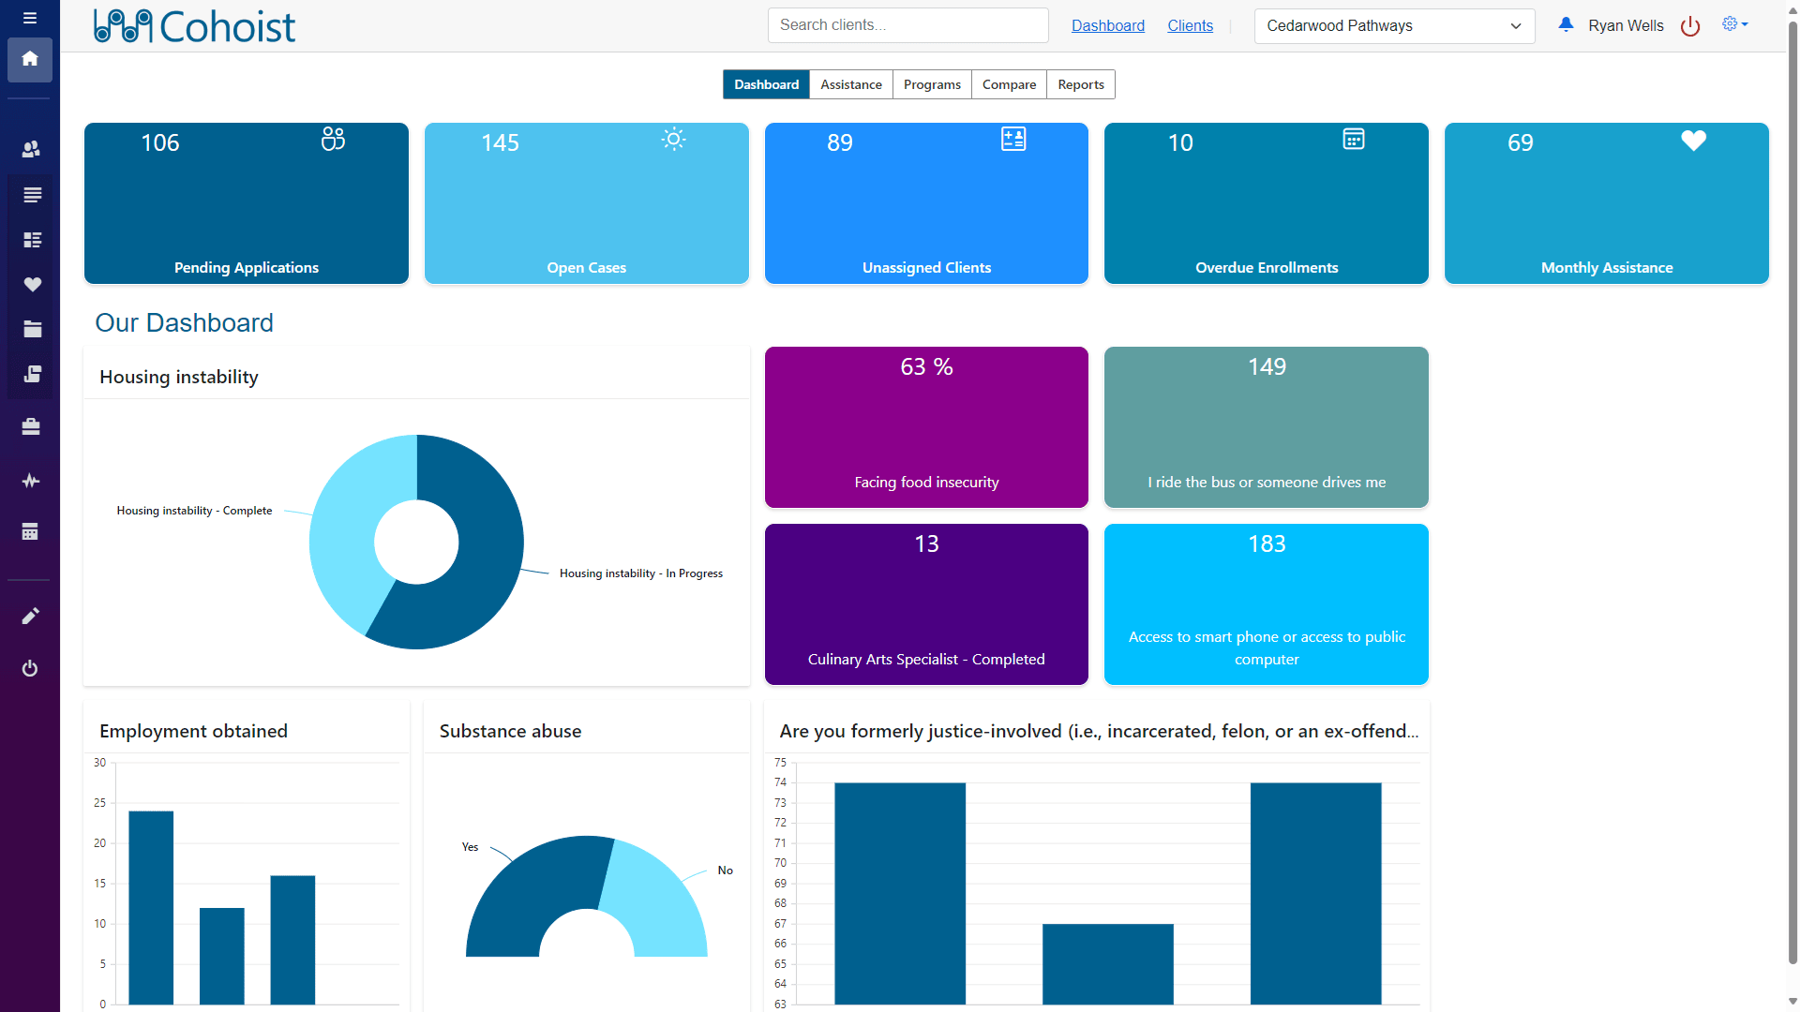1800x1012 pixels.
Task: Click the Dashboard link in header
Action: pos(1107,26)
